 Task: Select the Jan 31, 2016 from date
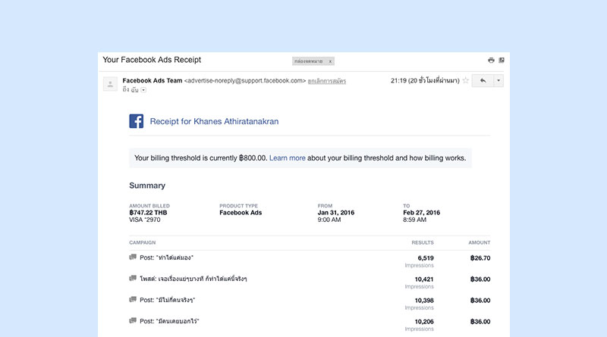pos(336,213)
